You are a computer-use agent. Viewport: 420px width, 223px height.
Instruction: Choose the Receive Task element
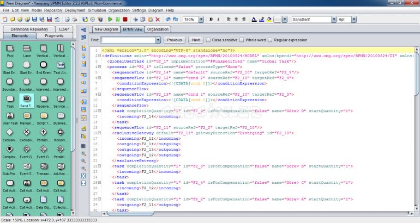(44, 101)
